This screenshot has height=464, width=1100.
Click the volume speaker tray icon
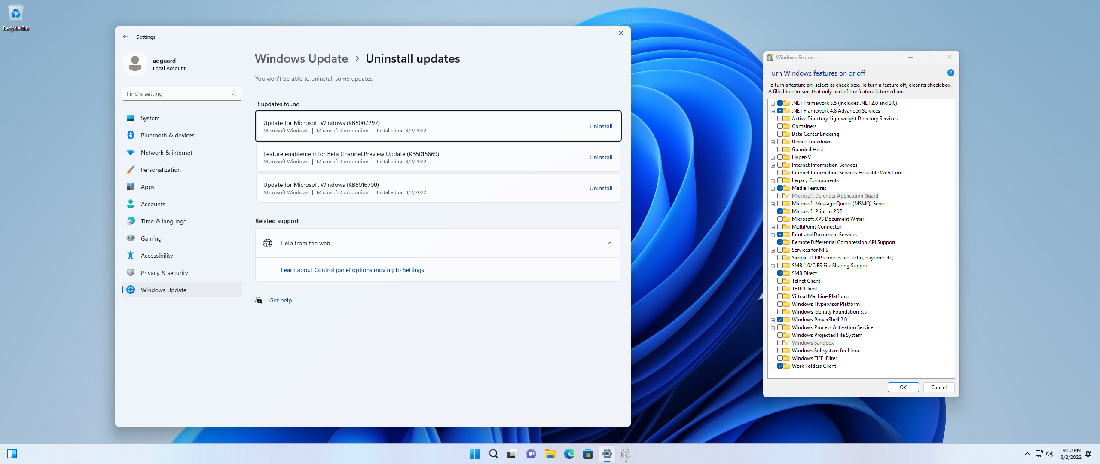click(1050, 454)
